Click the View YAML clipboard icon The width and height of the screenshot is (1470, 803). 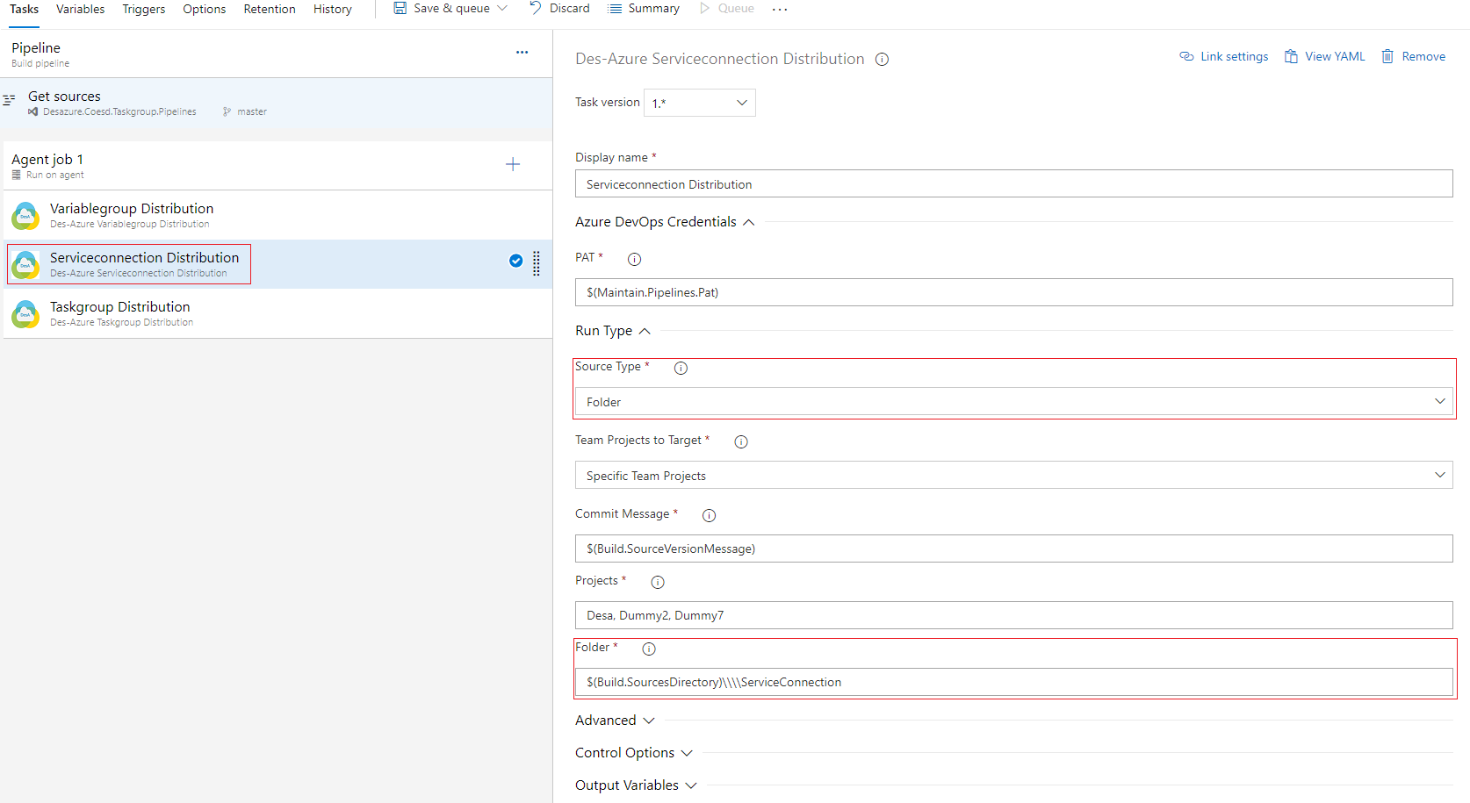(1291, 56)
